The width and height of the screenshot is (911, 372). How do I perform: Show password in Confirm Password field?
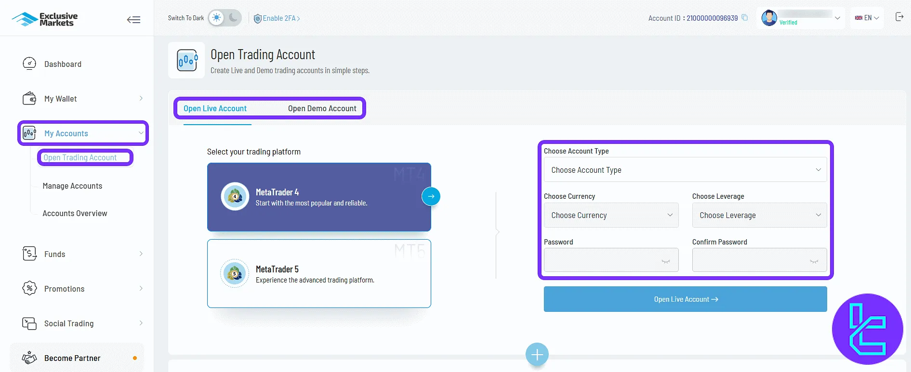[814, 261]
